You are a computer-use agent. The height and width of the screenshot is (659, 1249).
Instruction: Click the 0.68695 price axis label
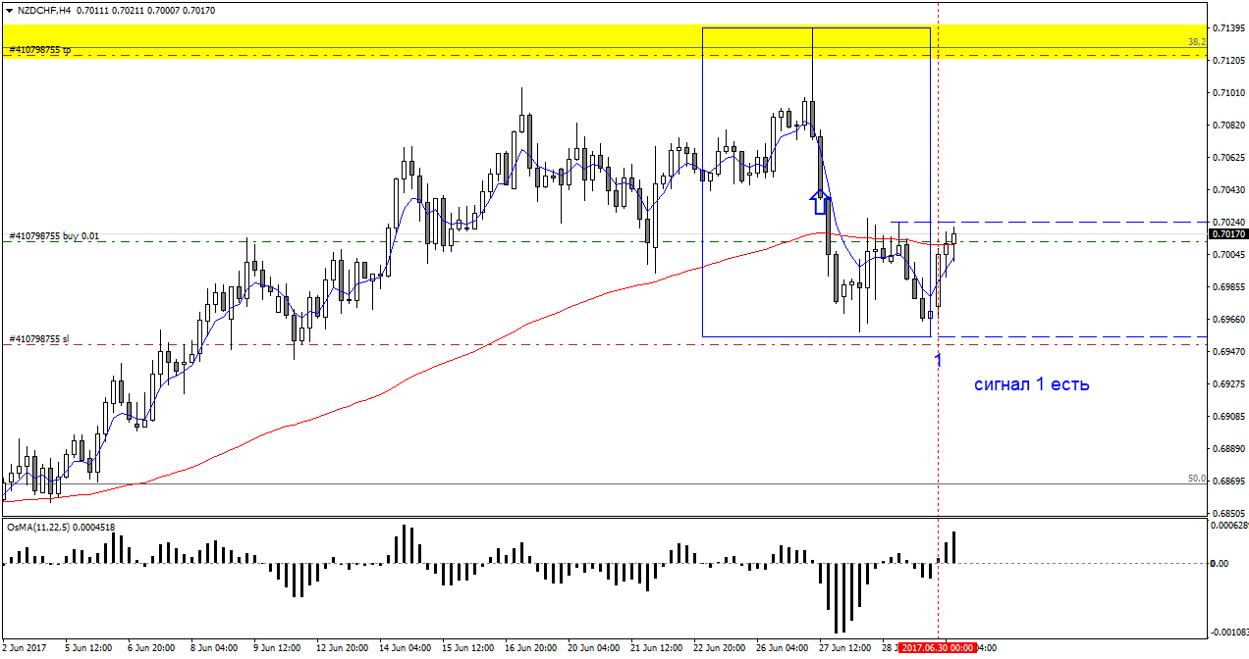click(1229, 481)
